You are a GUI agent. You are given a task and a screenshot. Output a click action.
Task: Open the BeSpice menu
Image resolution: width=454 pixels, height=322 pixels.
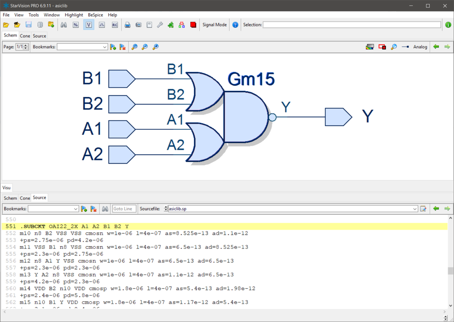click(95, 15)
